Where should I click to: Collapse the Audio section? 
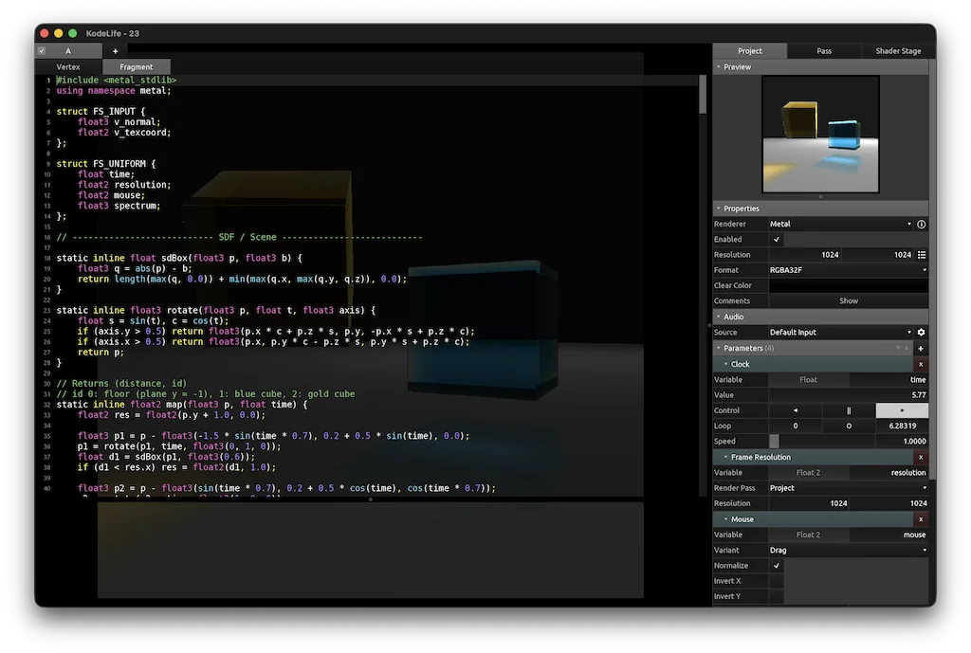tap(719, 317)
